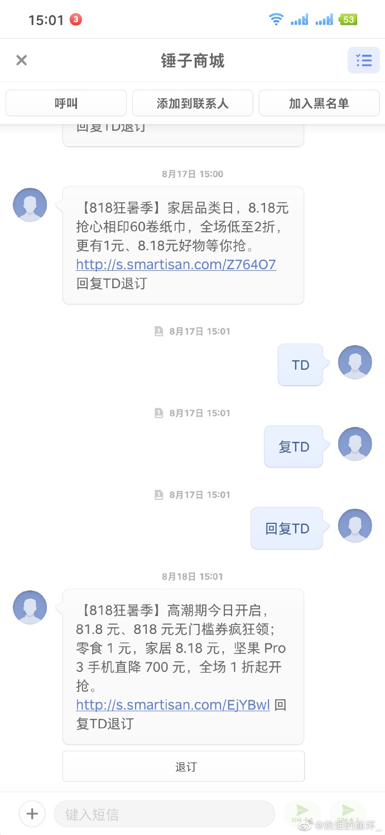Image resolution: width=385 pixels, height=835 pixels.
Task: Tap the notification badge in status bar
Action: coord(76,20)
